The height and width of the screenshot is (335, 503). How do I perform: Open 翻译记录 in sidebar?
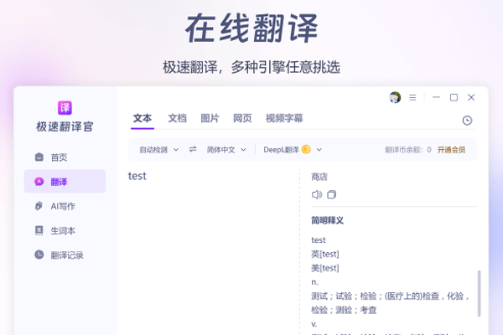[x=65, y=255]
